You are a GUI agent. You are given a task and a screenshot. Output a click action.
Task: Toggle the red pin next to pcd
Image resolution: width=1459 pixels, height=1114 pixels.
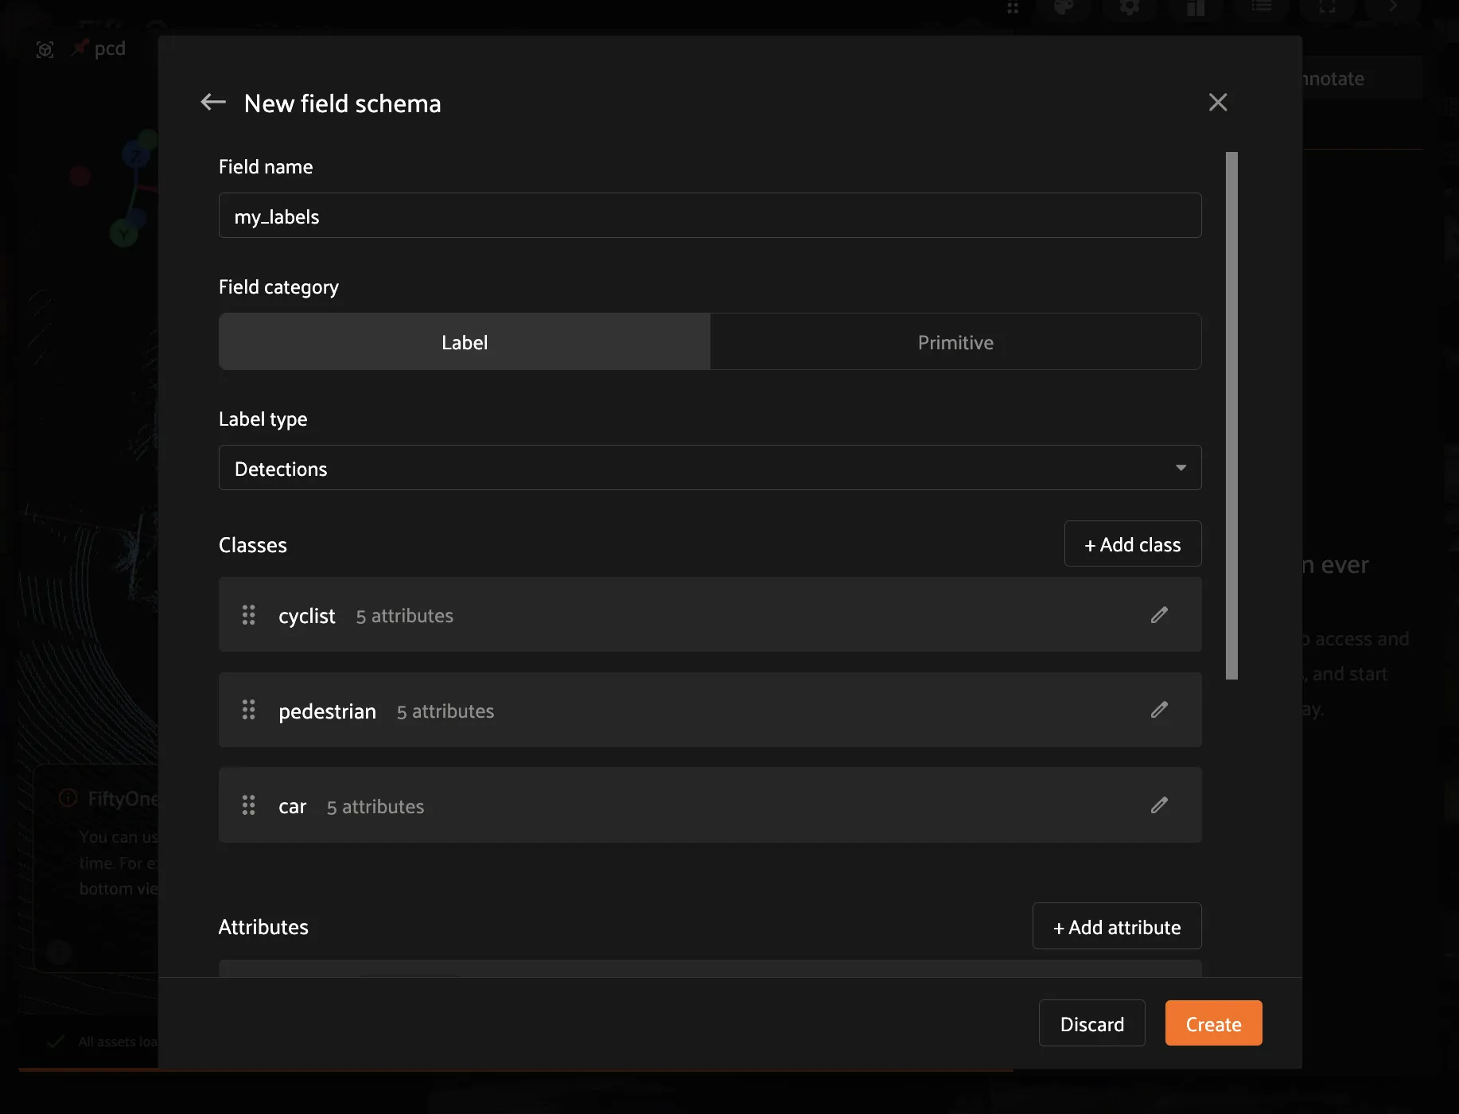(79, 48)
